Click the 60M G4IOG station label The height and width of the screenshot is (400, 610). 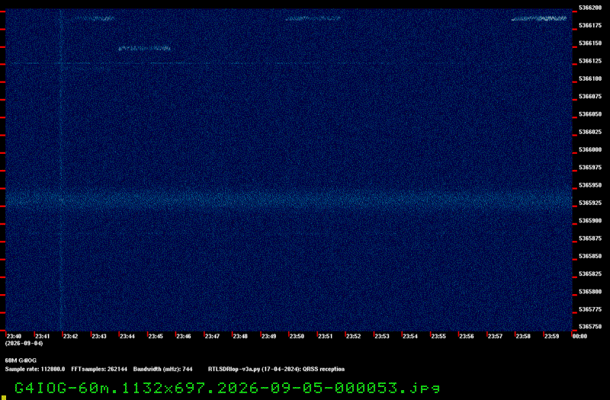tap(21, 360)
